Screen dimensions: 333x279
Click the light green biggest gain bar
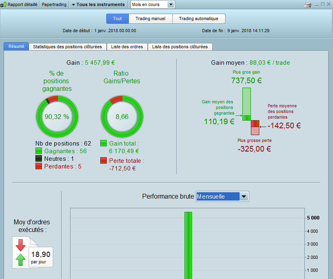(246, 102)
